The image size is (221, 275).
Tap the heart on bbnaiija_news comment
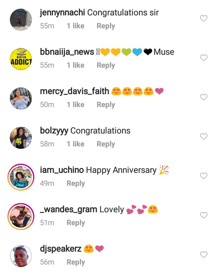coord(204,58)
